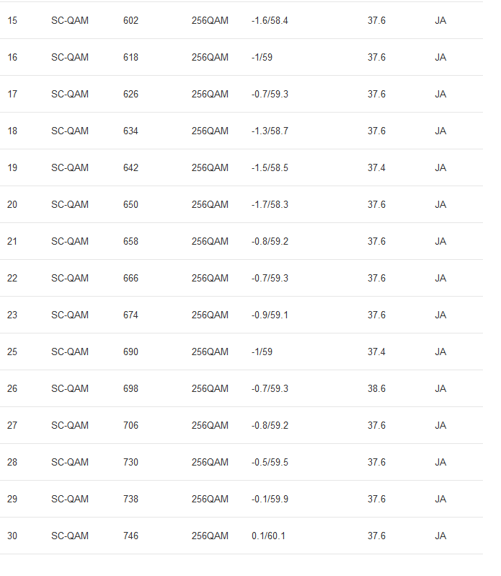501x576 pixels.
Task: Click the power reading -0.9/59.1
Action: [x=270, y=315]
